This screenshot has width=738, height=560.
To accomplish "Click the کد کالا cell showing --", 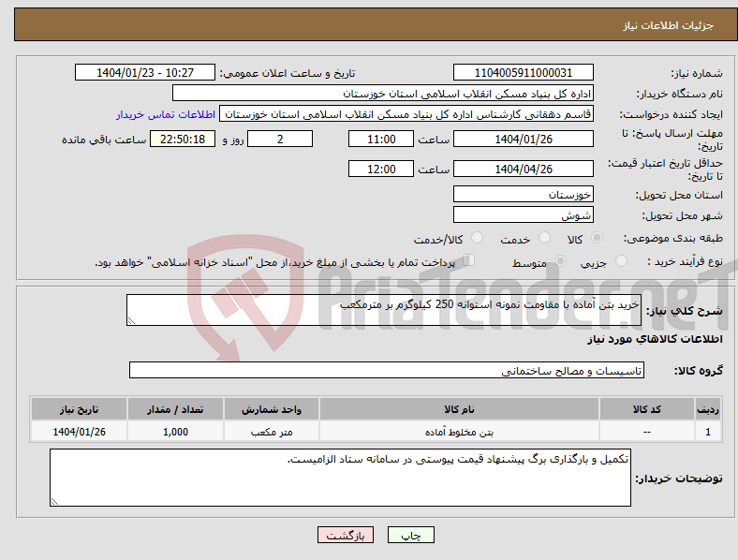I will tap(647, 432).
